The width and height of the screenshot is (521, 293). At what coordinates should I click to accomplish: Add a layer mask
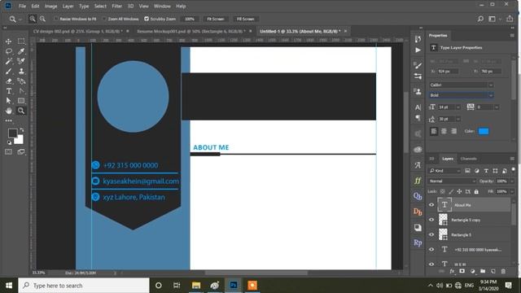pos(462,271)
